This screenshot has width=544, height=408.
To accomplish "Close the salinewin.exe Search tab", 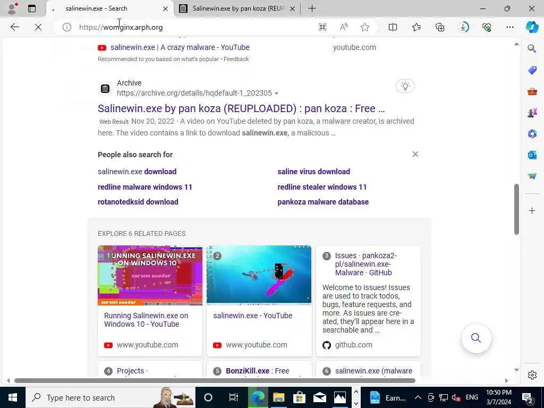I will click(x=166, y=8).
